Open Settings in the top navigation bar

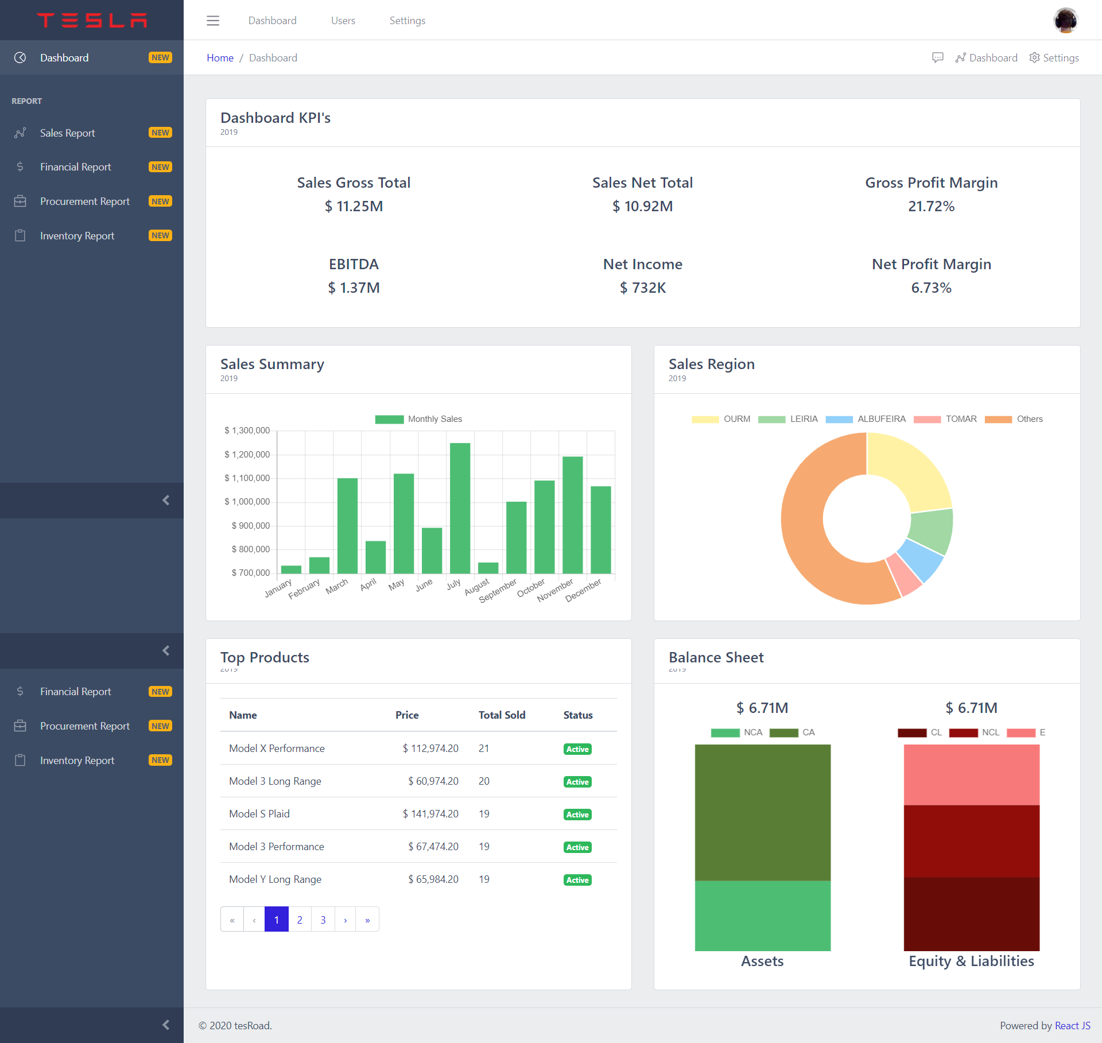point(407,21)
